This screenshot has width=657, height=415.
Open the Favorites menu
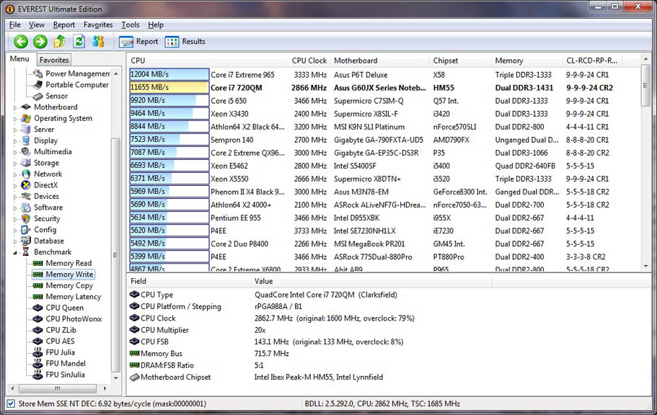point(98,24)
